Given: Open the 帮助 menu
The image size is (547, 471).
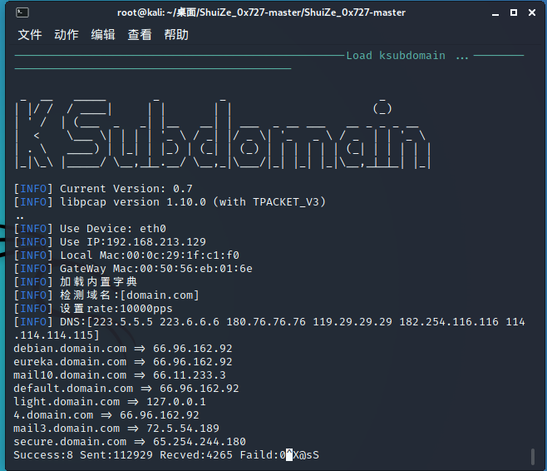Looking at the screenshot, I should click(x=176, y=35).
